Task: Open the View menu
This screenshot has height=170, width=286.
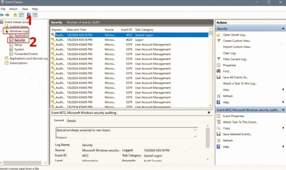Action: (25, 9)
